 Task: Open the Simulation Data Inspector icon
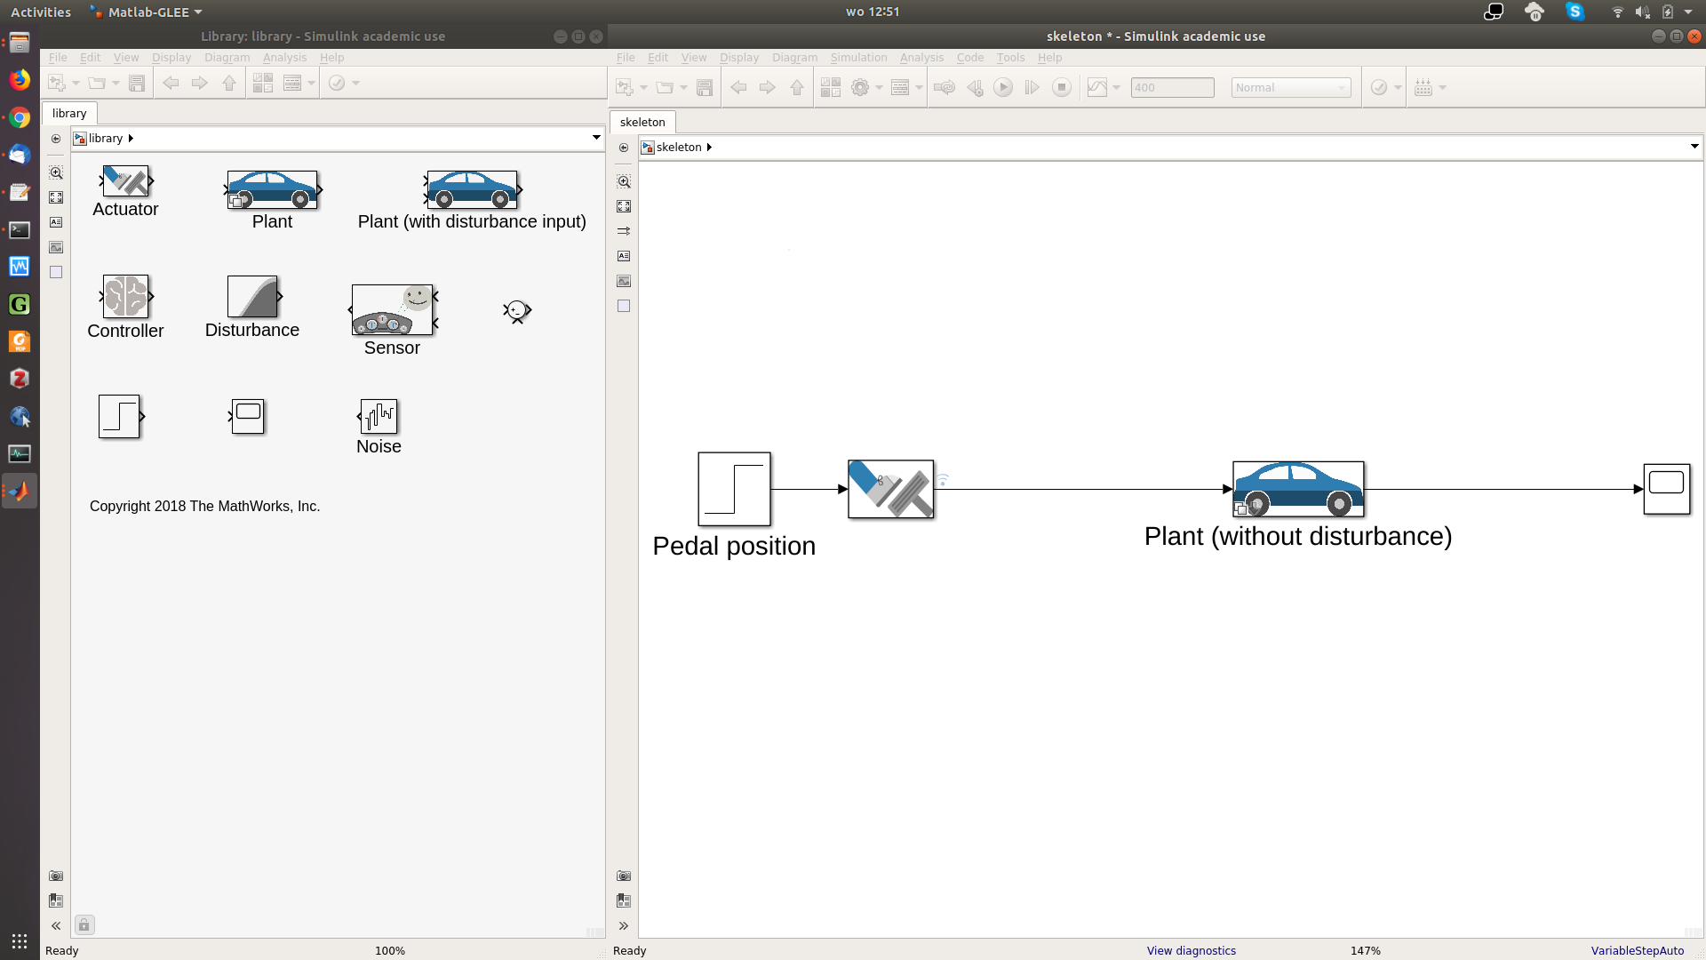(x=1097, y=87)
